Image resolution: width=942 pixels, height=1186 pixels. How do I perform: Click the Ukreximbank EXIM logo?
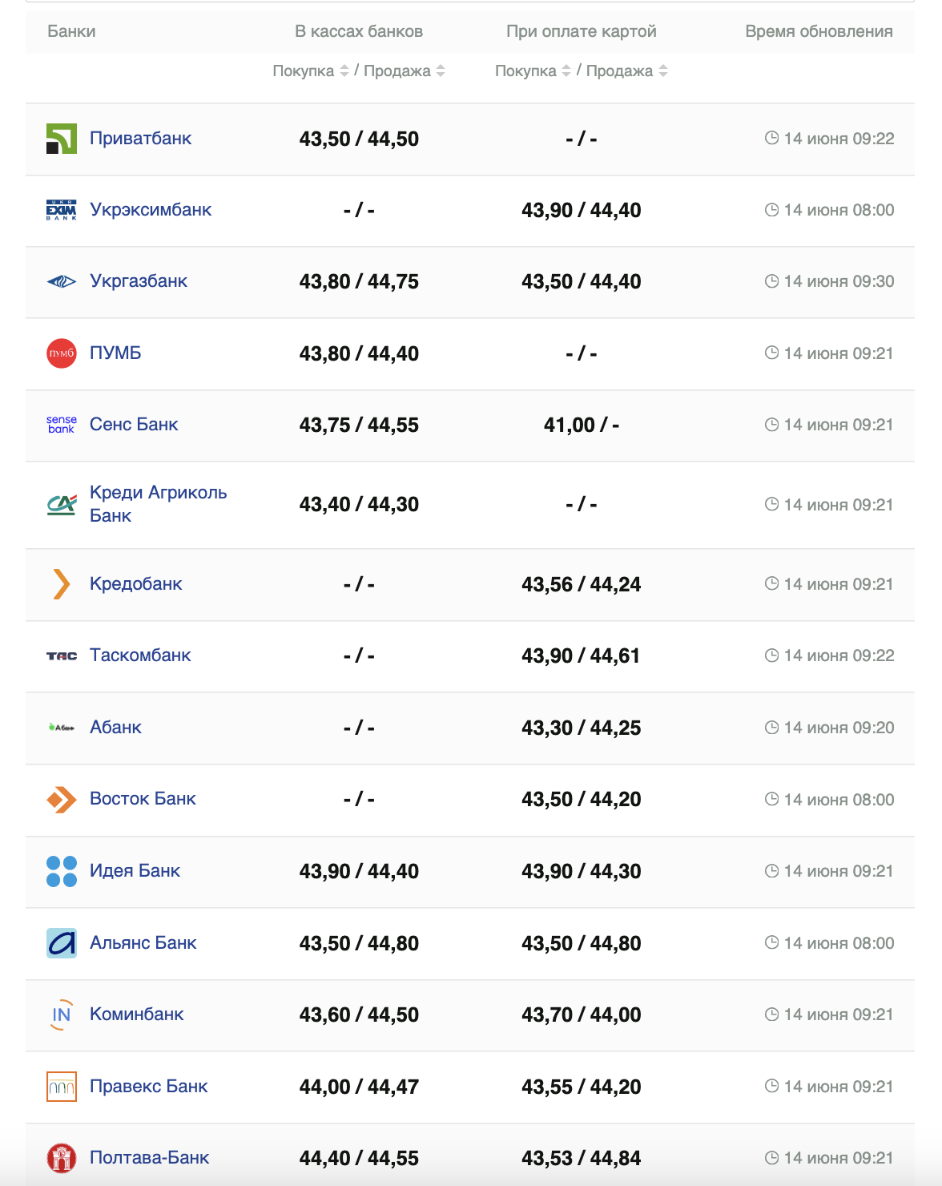pyautogui.click(x=62, y=210)
